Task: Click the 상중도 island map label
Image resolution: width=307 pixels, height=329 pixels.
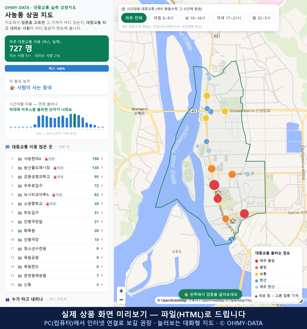Action: click(177, 251)
